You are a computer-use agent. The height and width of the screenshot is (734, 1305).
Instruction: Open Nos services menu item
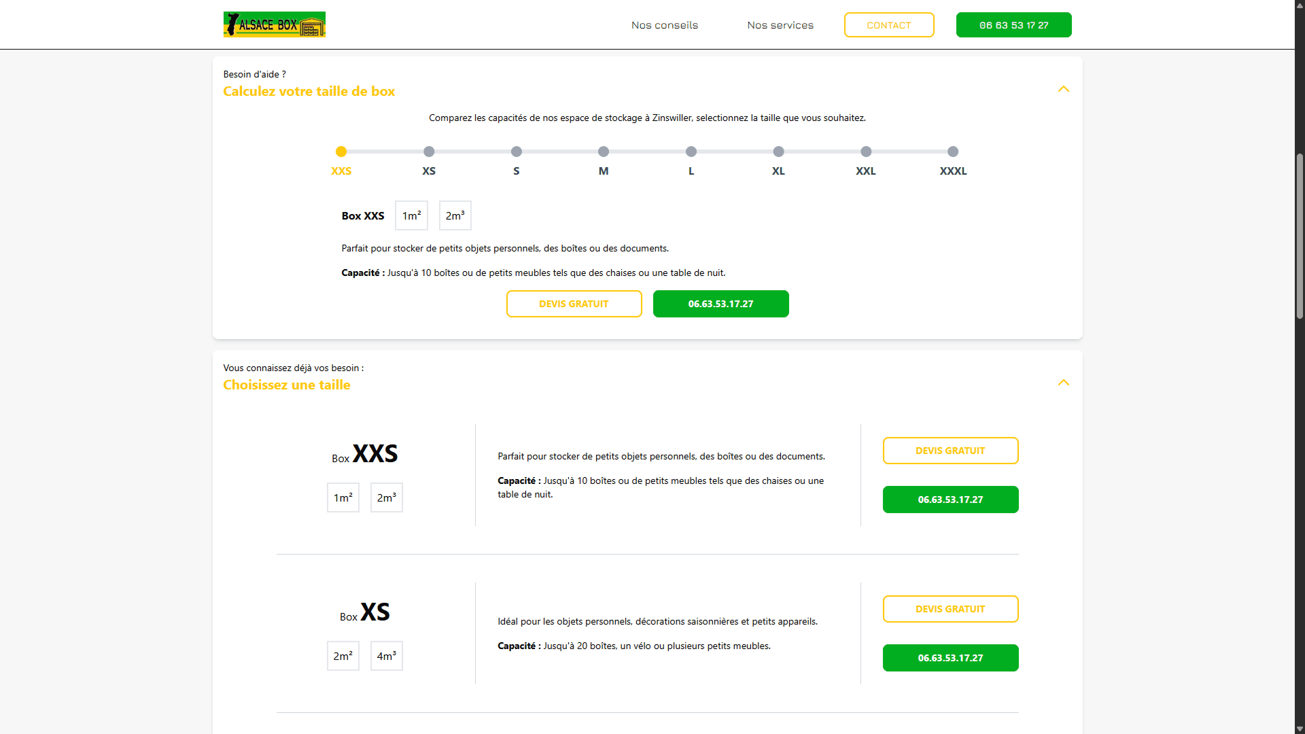(780, 25)
